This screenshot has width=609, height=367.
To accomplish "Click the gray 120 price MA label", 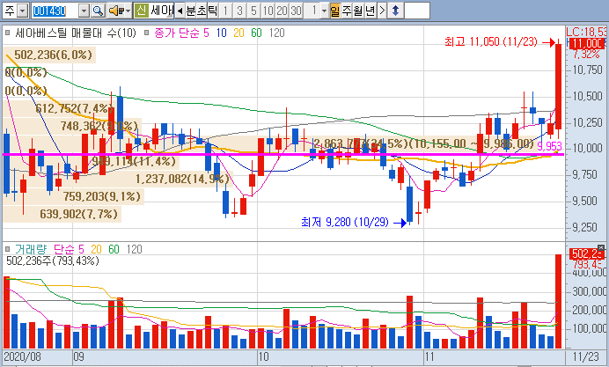I will (x=276, y=33).
